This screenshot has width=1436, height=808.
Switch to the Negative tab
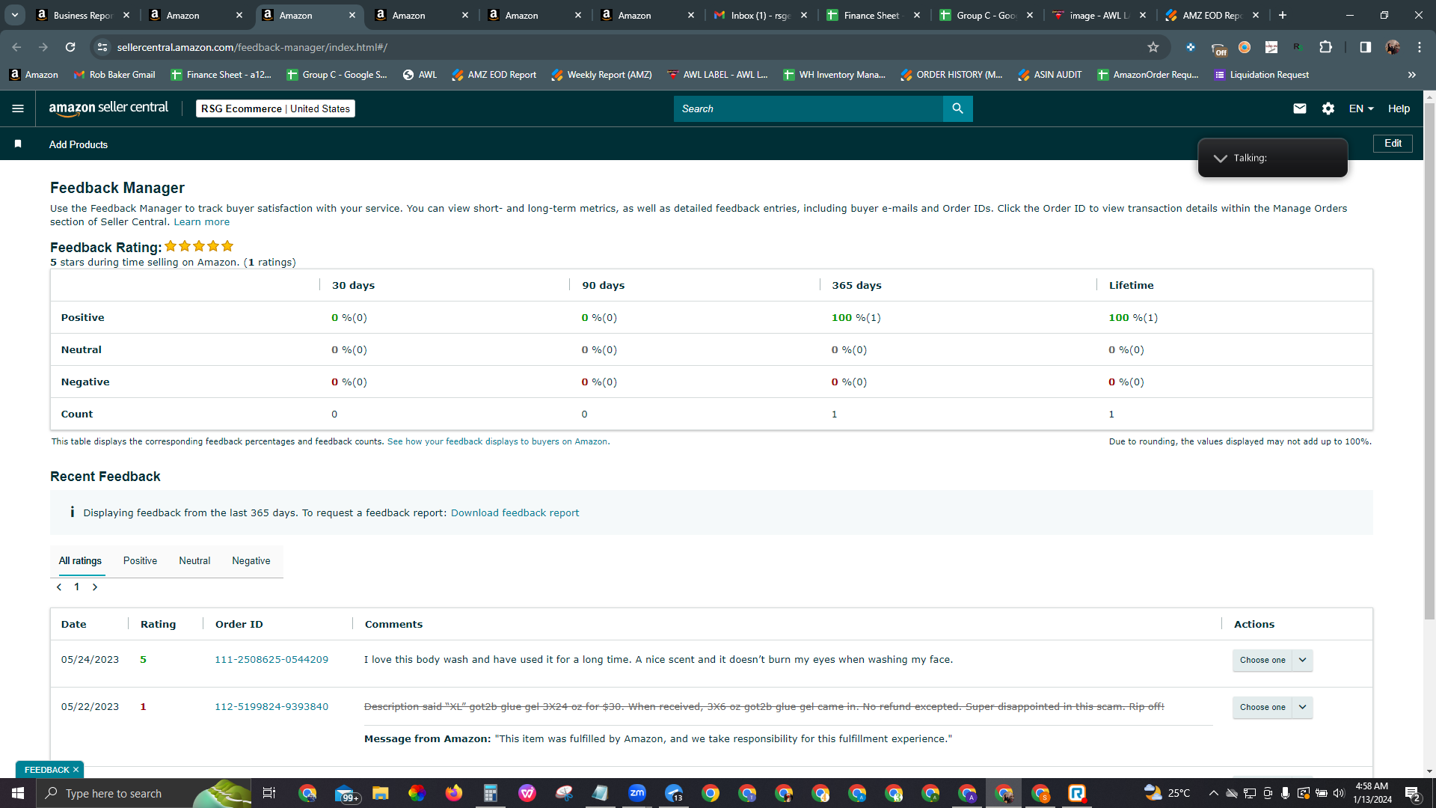tap(251, 560)
